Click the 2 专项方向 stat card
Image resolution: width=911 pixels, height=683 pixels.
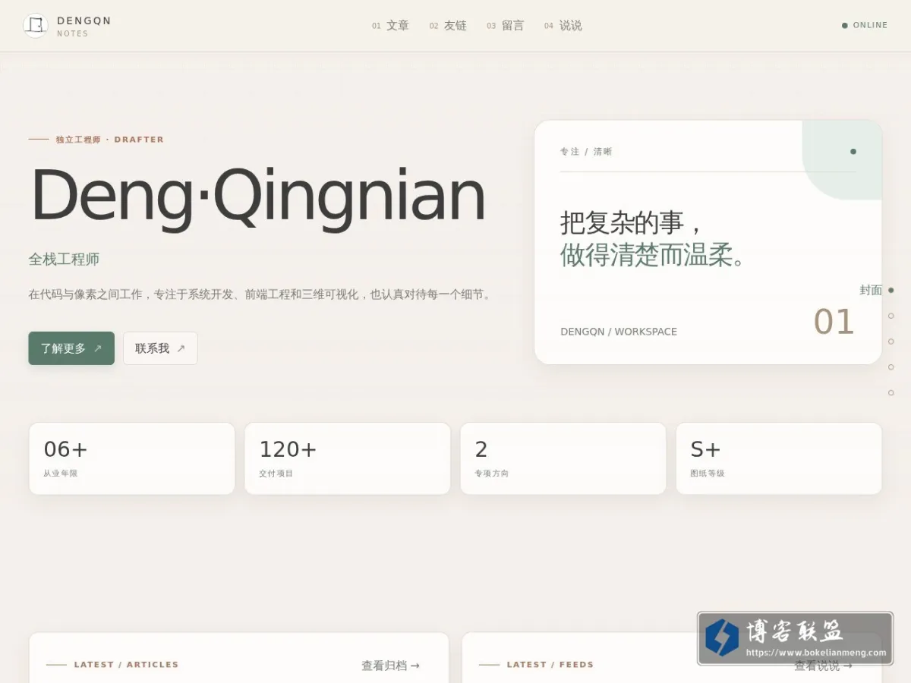[x=563, y=458]
